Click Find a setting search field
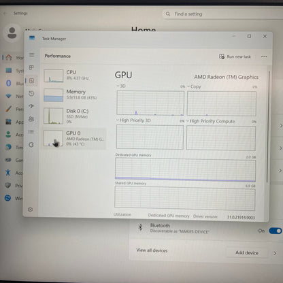283x283 pixels. point(222,14)
